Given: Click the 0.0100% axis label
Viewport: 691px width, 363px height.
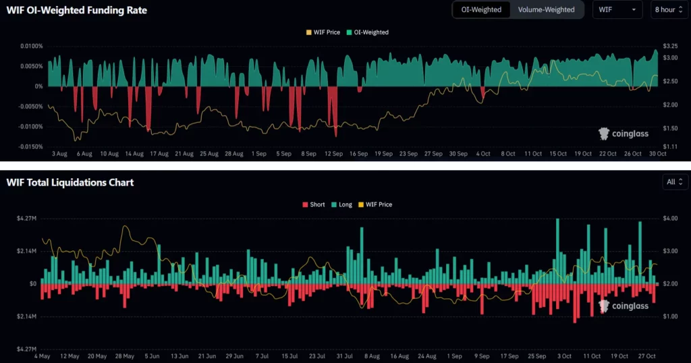Looking at the screenshot, I should [x=32, y=46].
